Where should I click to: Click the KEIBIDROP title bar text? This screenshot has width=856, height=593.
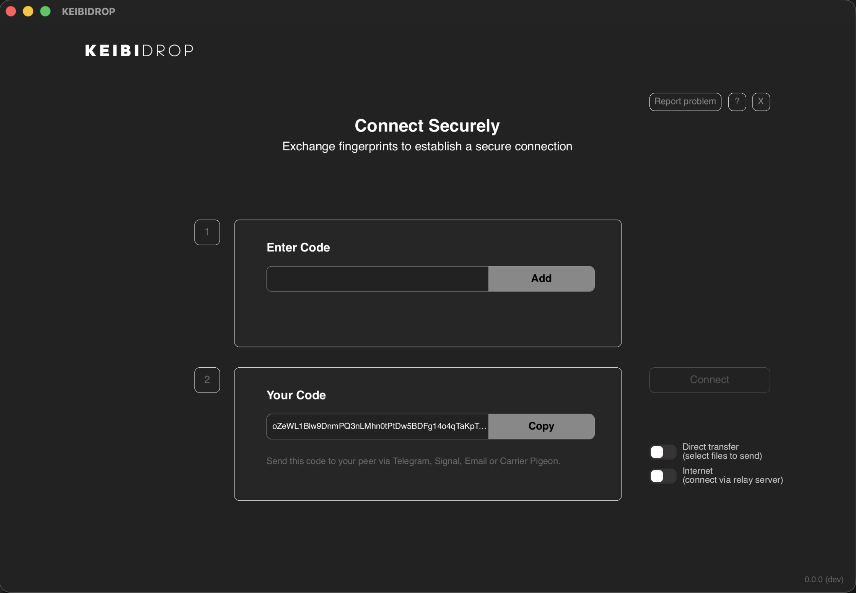[88, 11]
